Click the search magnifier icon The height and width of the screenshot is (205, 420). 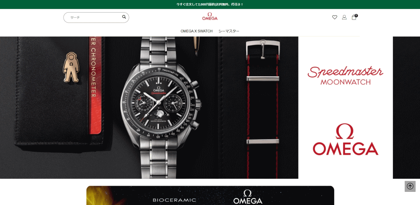[x=124, y=17]
